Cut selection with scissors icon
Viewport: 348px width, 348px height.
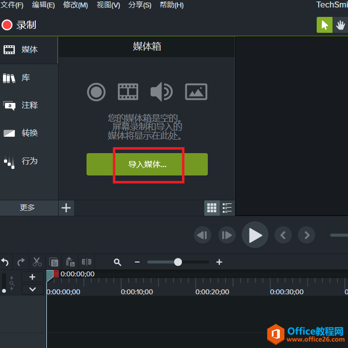coord(37,262)
